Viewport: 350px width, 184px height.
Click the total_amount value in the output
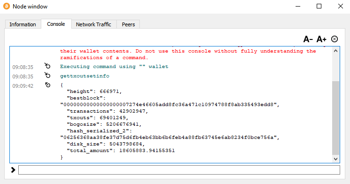[x=147, y=151]
